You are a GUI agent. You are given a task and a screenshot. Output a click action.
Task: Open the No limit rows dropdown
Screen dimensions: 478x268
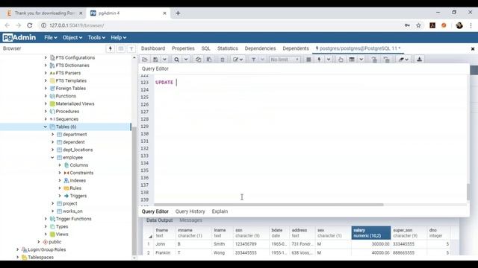[285, 60]
